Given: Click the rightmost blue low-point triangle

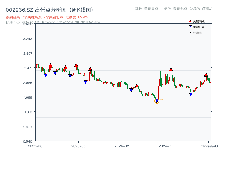Looking at the screenshot, I should [x=191, y=94].
